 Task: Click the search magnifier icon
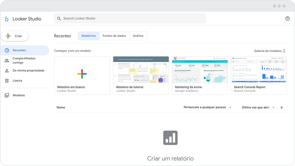59,18
